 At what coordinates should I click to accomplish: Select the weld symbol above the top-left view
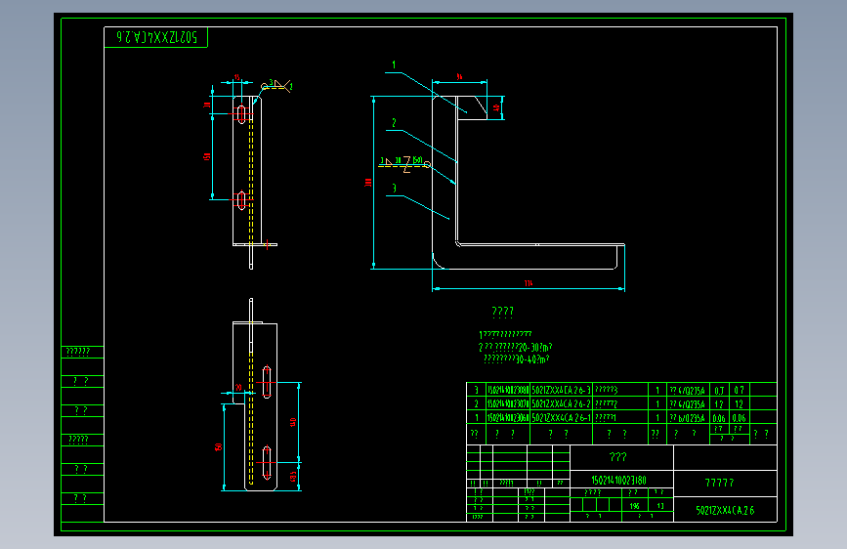pos(276,86)
